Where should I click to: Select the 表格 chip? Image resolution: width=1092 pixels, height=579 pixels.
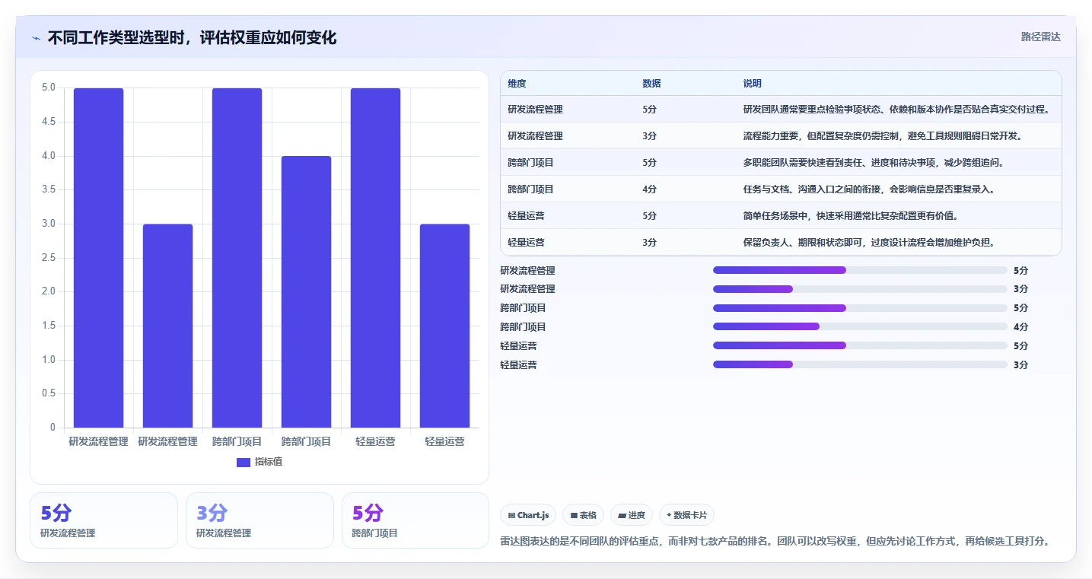tap(583, 515)
